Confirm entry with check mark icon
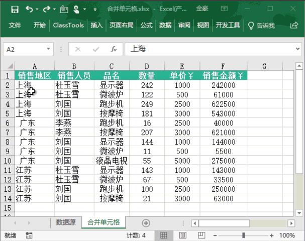The width and height of the screenshot is (305, 241). click(96, 49)
